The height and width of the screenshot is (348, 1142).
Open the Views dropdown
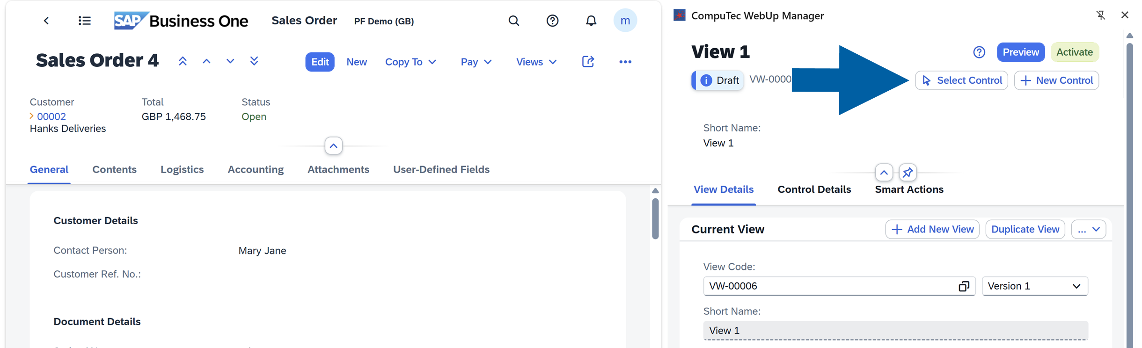pos(536,62)
